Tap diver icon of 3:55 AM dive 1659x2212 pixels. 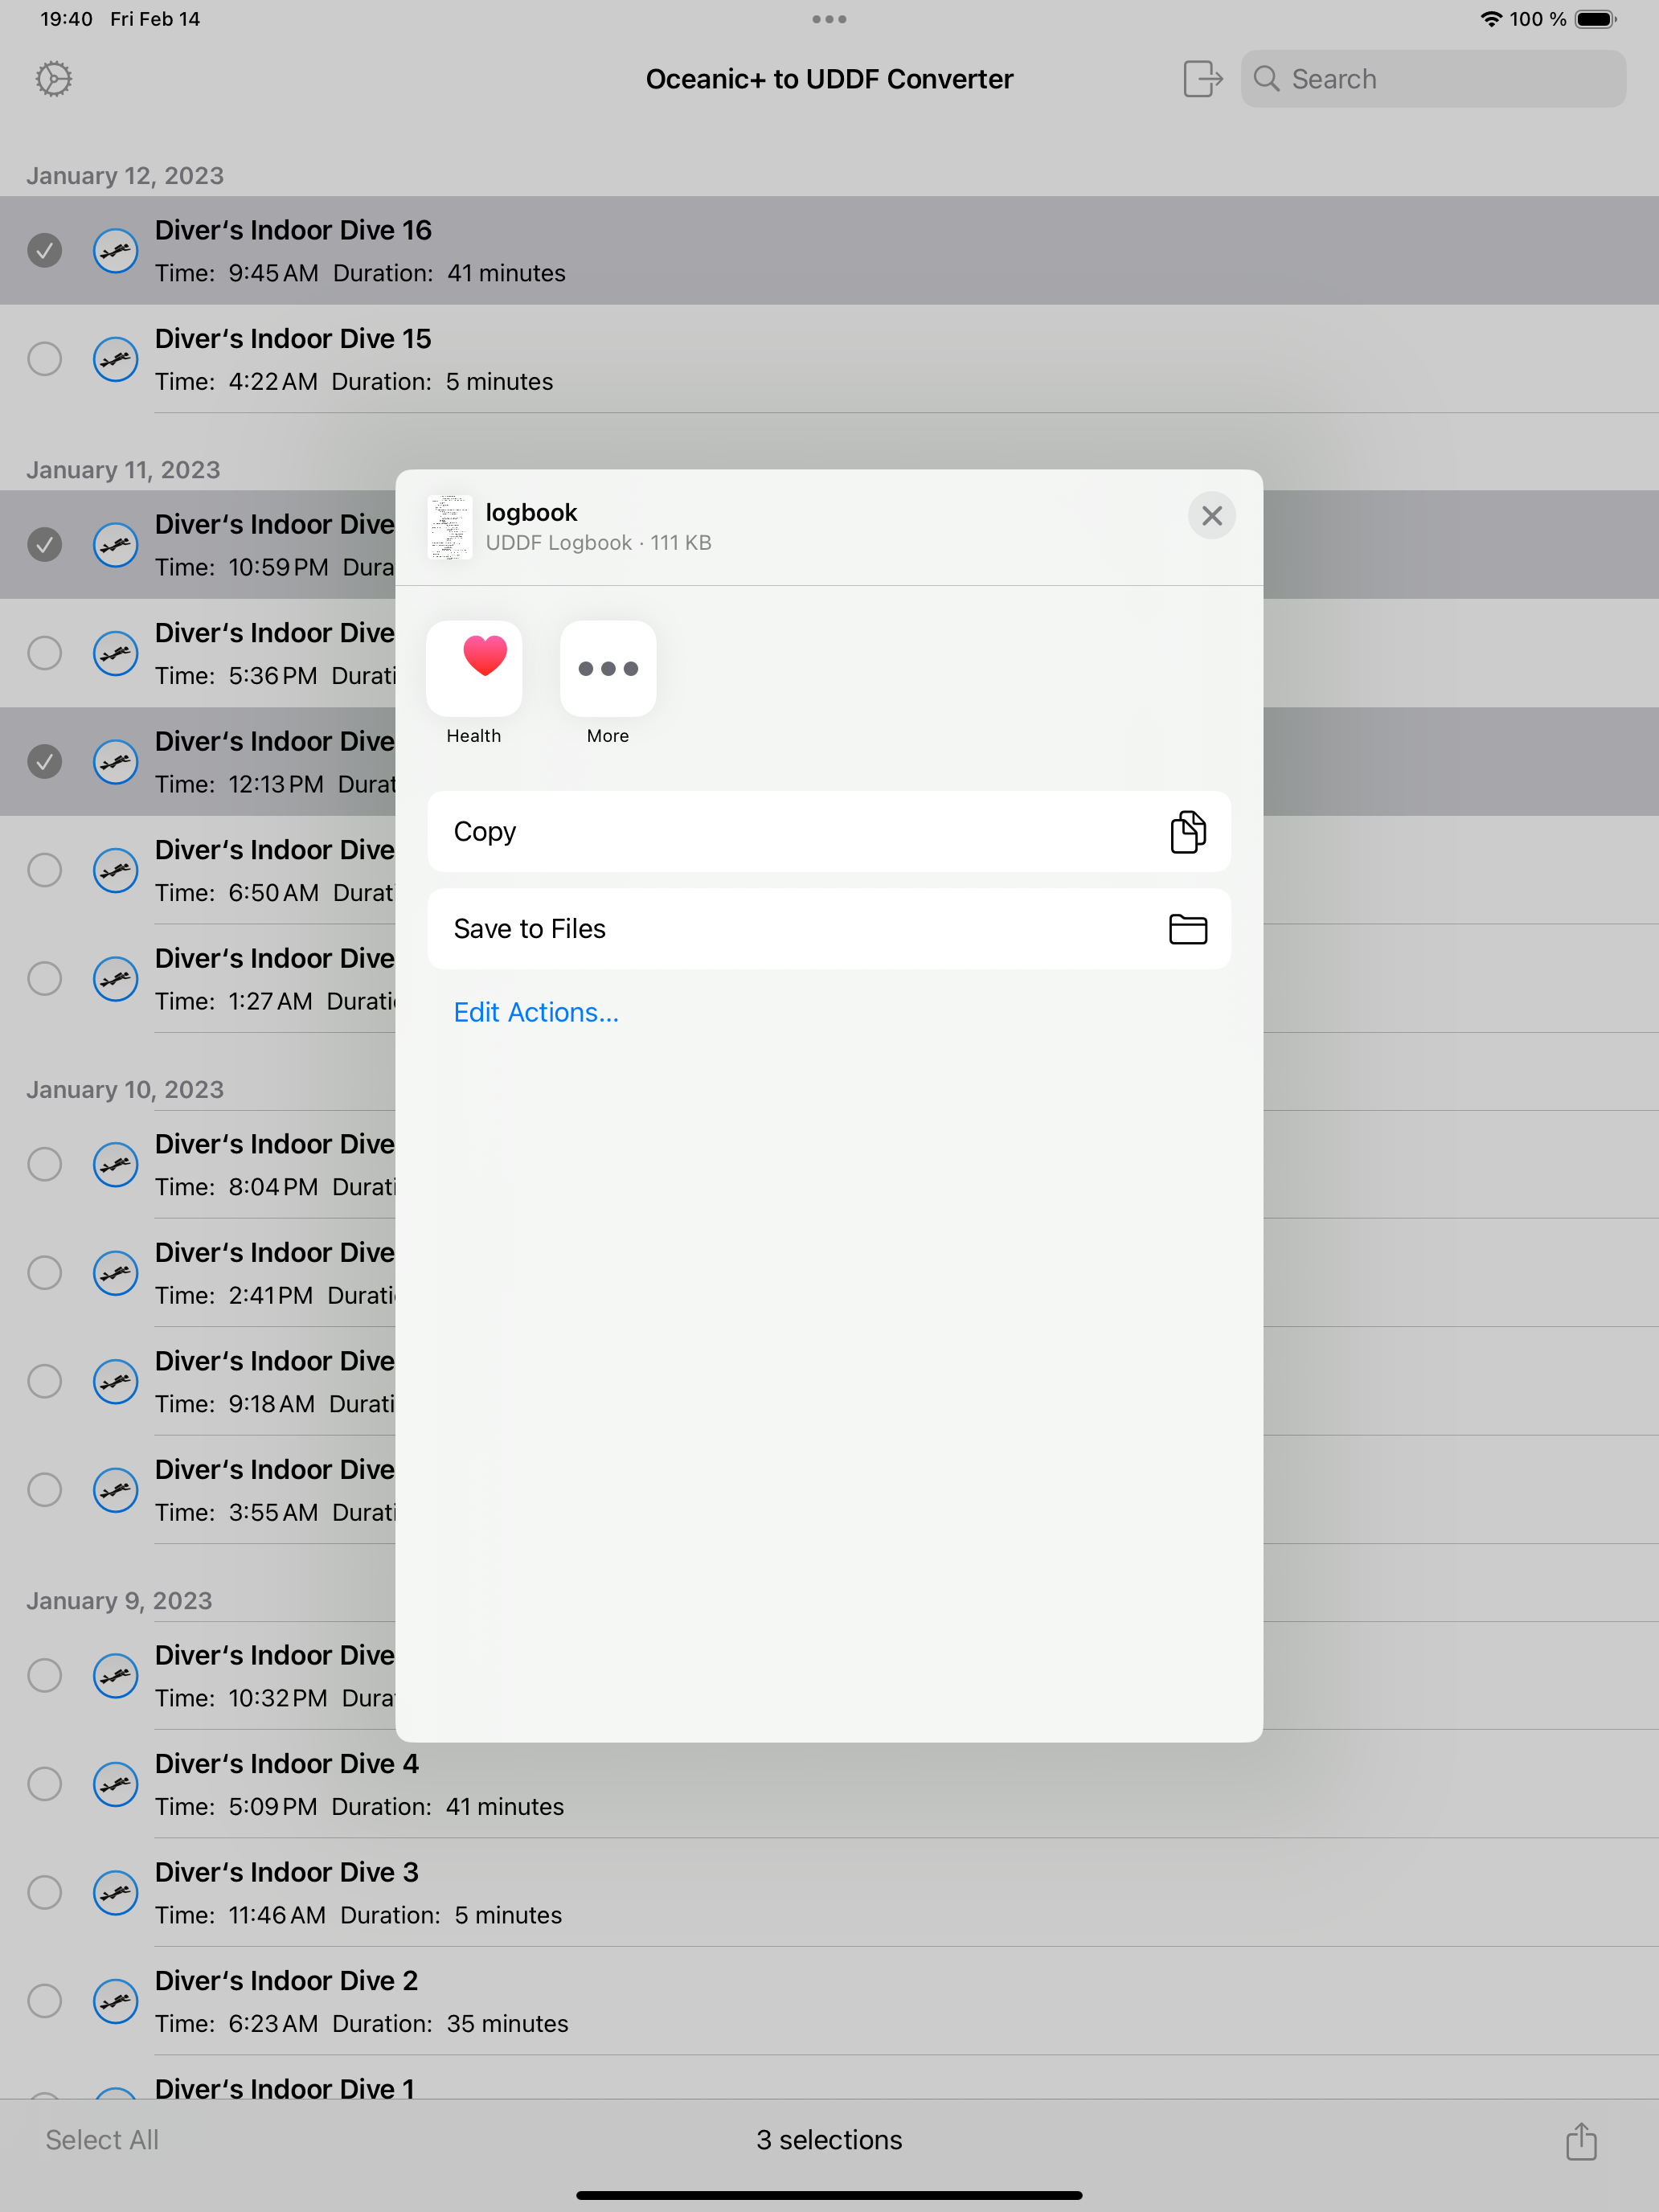click(x=116, y=1490)
